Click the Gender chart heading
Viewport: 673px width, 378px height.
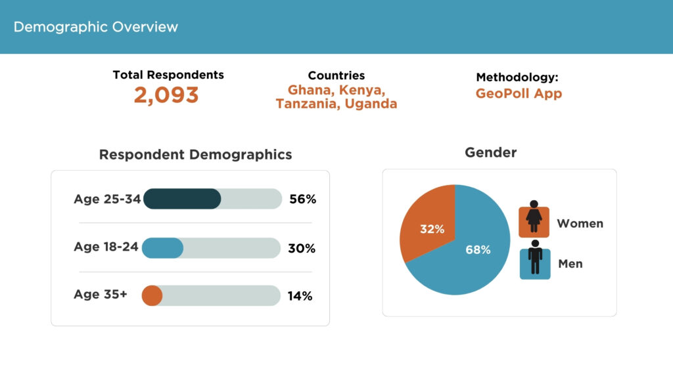click(490, 152)
